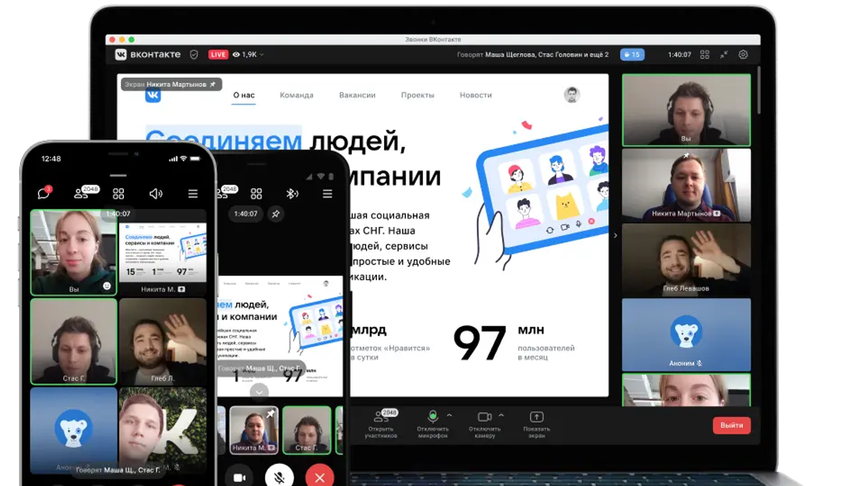This screenshot has height=486, width=865.
Task: Click the VK logo on the shared webpage
Action: click(x=153, y=96)
